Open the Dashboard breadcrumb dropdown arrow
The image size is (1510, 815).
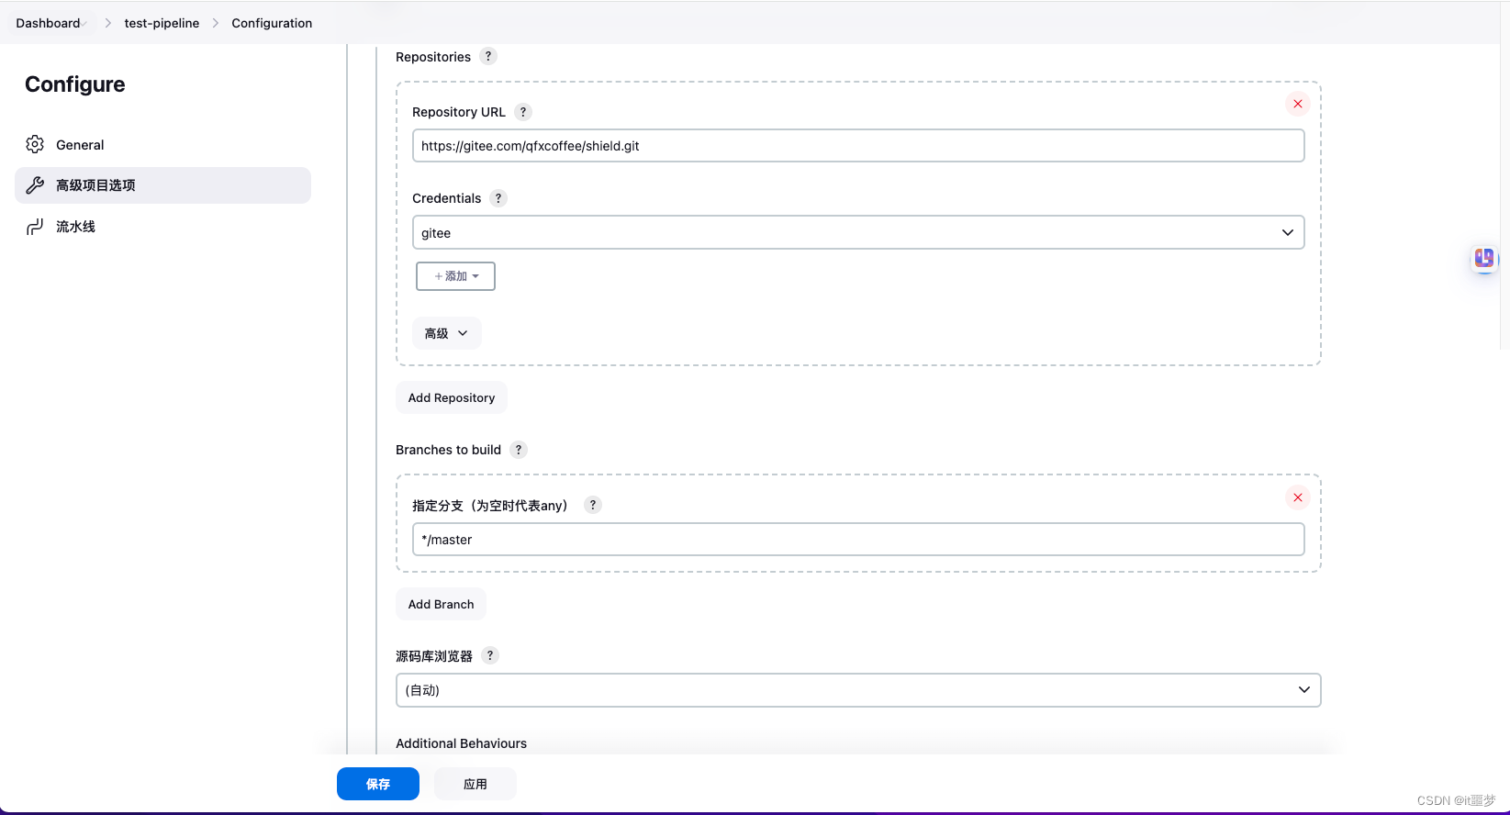84,23
